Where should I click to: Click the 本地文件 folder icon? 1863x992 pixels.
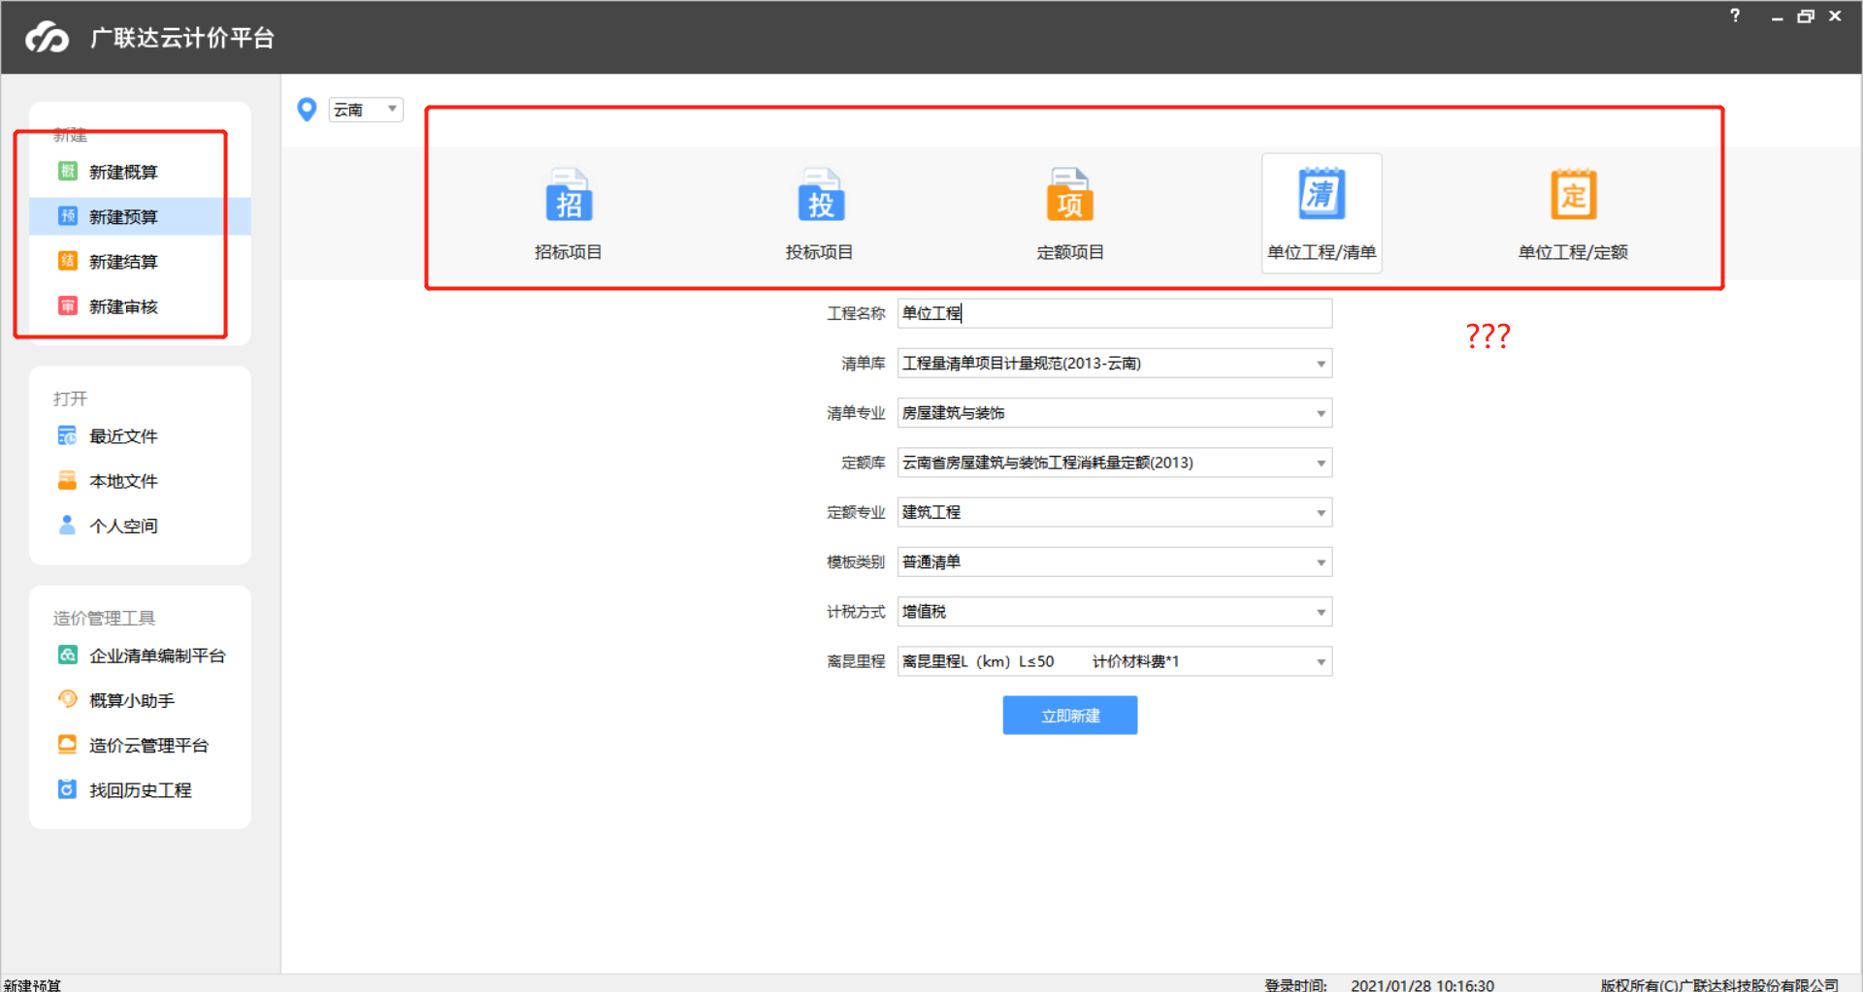(67, 480)
